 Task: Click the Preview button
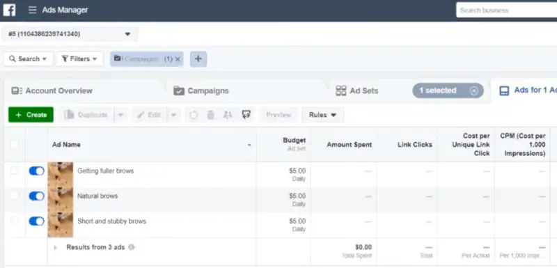[x=279, y=115]
